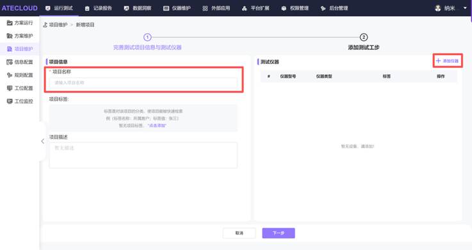This screenshot has width=472, height=250.
Task: Click the user avatar icon beside 纳米
Action: pyautogui.click(x=438, y=8)
